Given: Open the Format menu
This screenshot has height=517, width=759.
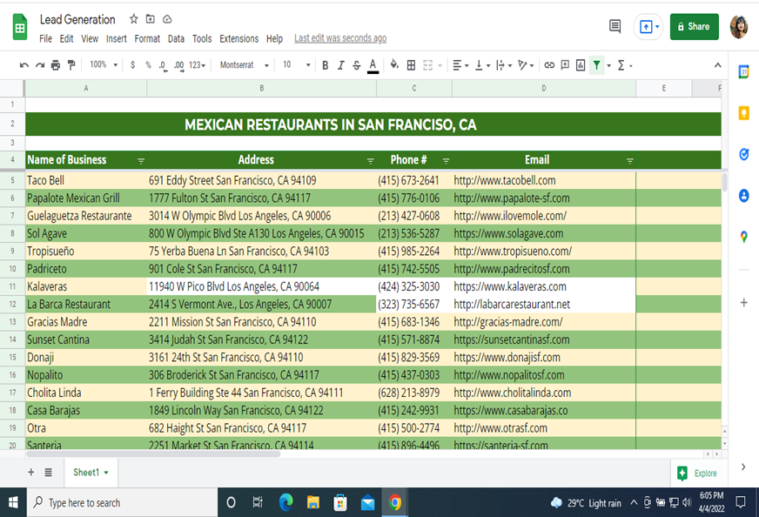Looking at the screenshot, I should (147, 38).
